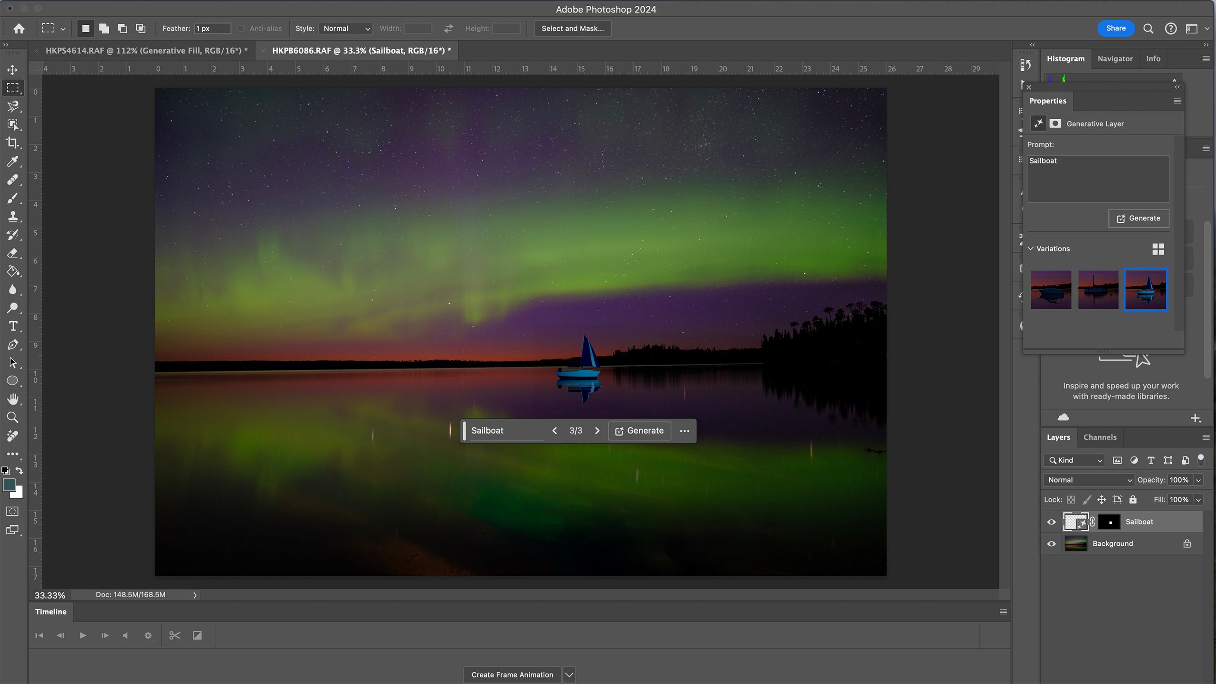This screenshot has width=1216, height=684.
Task: Select the Brush tool in toolbar
Action: click(12, 198)
